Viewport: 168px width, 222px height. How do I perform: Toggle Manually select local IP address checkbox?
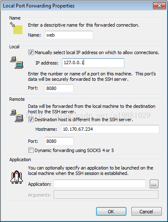(x=31, y=52)
